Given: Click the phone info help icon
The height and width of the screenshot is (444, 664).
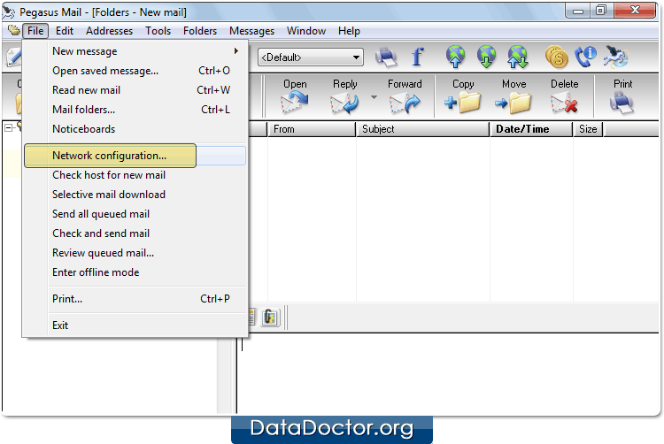Looking at the screenshot, I should [x=586, y=57].
